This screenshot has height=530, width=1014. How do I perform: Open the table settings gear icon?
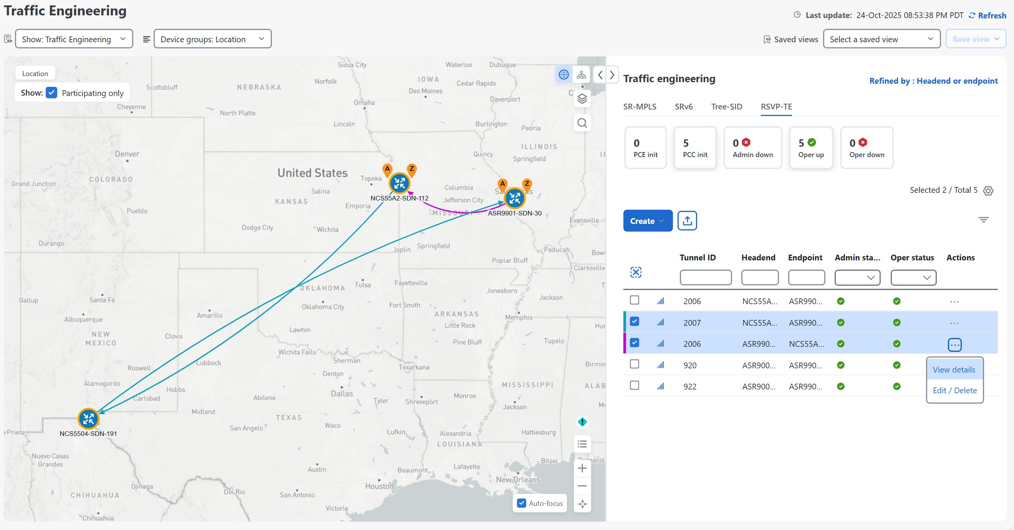[988, 190]
